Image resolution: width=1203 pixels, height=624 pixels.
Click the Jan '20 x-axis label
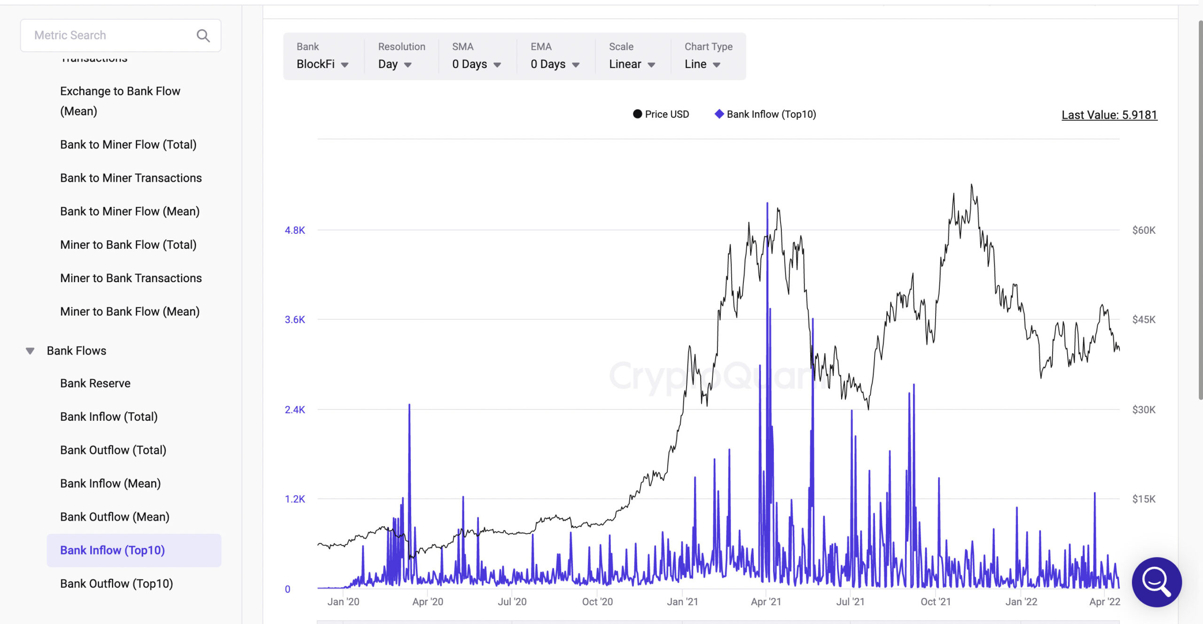pos(344,601)
